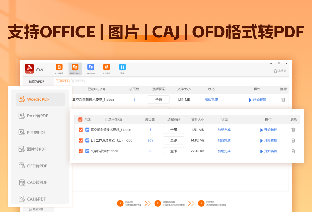Open 全部 page selector for 6月工作总结重点
312x212 pixels.
click(174, 141)
